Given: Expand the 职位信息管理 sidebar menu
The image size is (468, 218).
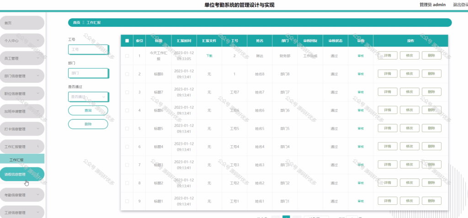Looking at the screenshot, I should pyautogui.click(x=22, y=94).
